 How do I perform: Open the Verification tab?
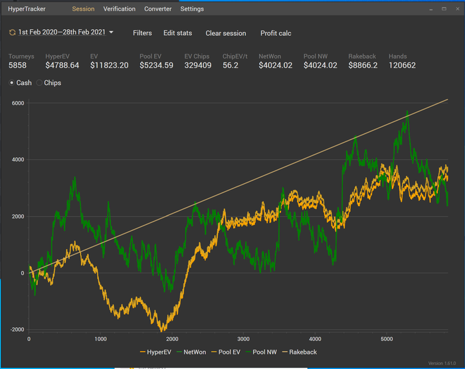point(119,9)
